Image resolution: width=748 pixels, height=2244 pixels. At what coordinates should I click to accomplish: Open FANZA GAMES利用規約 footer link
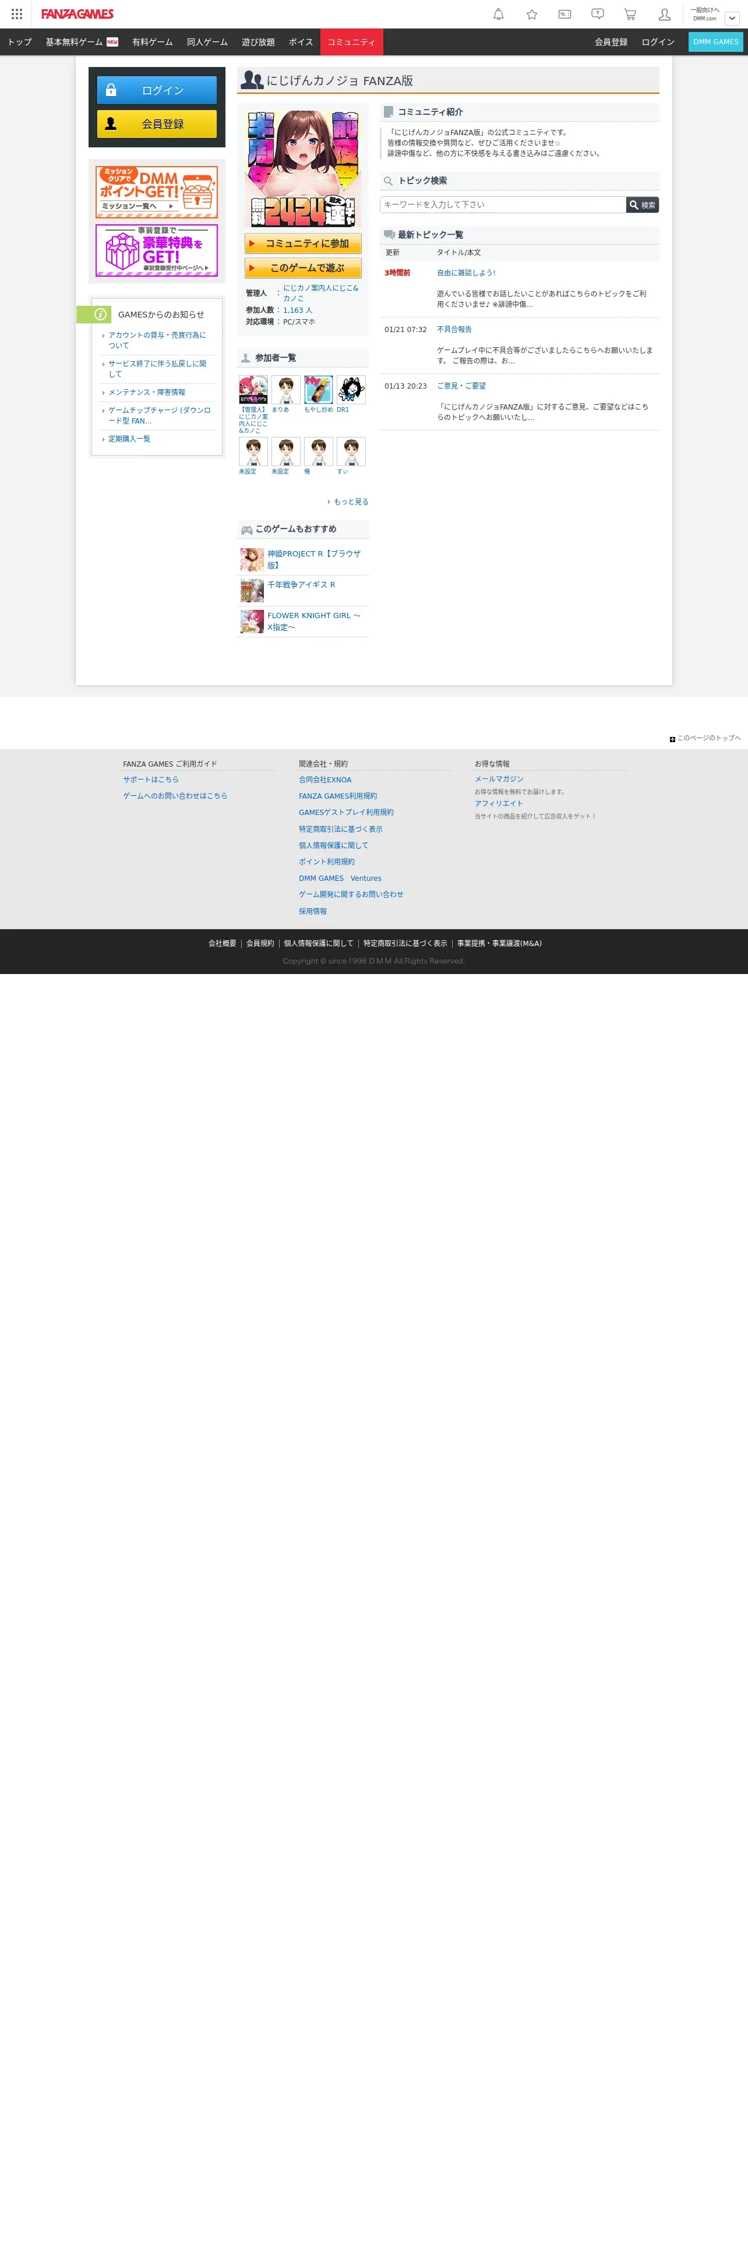pyautogui.click(x=338, y=796)
